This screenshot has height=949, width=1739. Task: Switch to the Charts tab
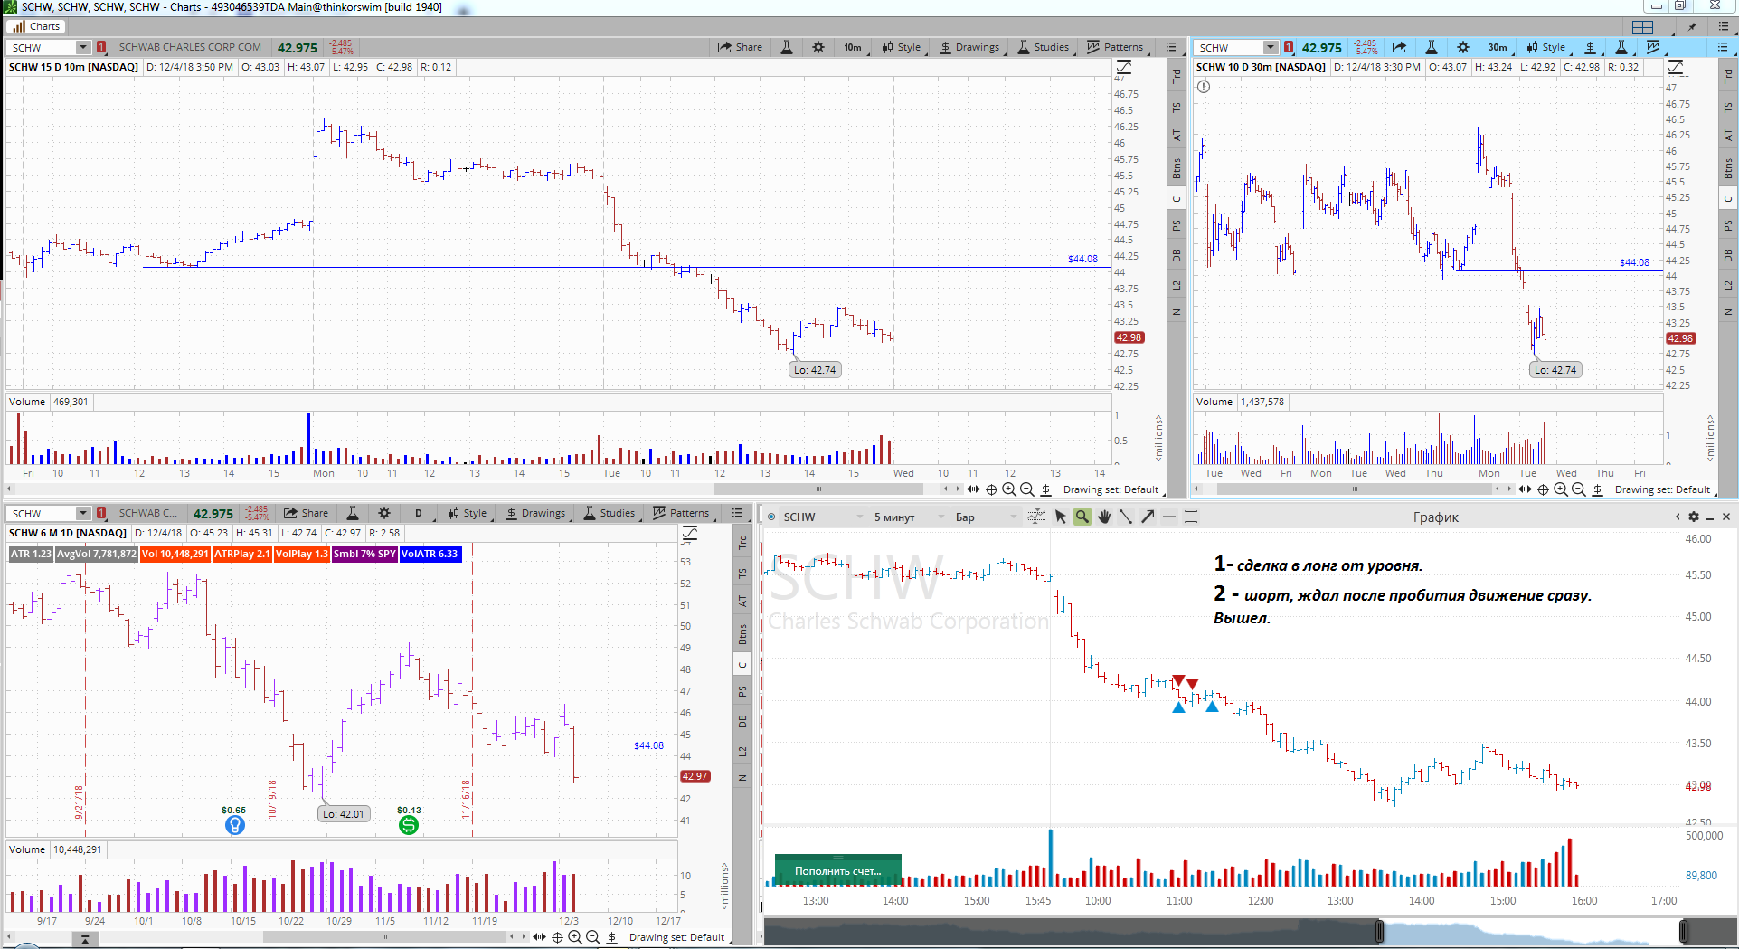(x=36, y=26)
